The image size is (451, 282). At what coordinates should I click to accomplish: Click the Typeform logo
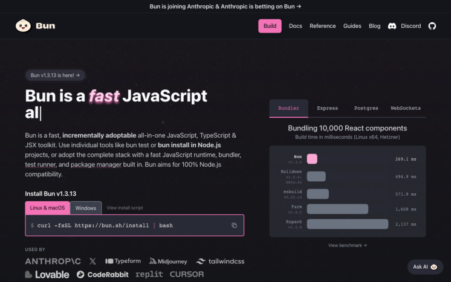tap(123, 261)
